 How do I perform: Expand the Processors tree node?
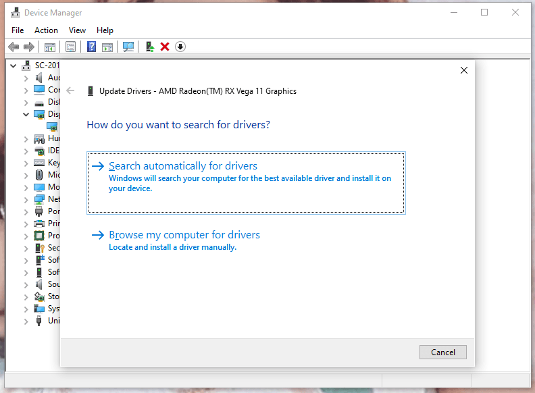(26, 236)
